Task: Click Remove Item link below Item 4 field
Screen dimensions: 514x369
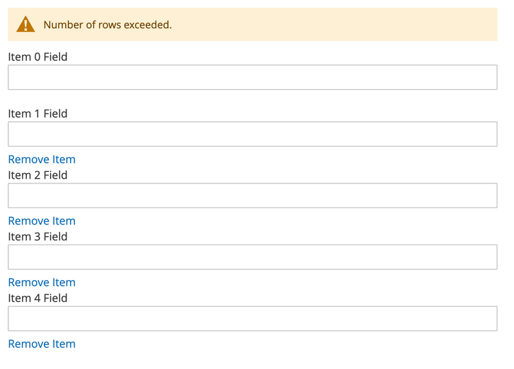Action: tap(42, 344)
